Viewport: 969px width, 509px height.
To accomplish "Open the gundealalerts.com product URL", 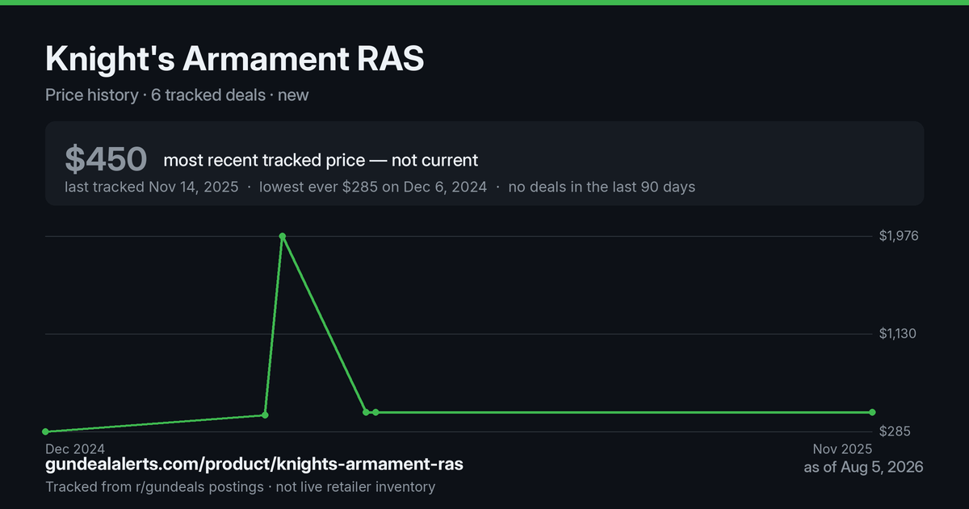I will [254, 465].
